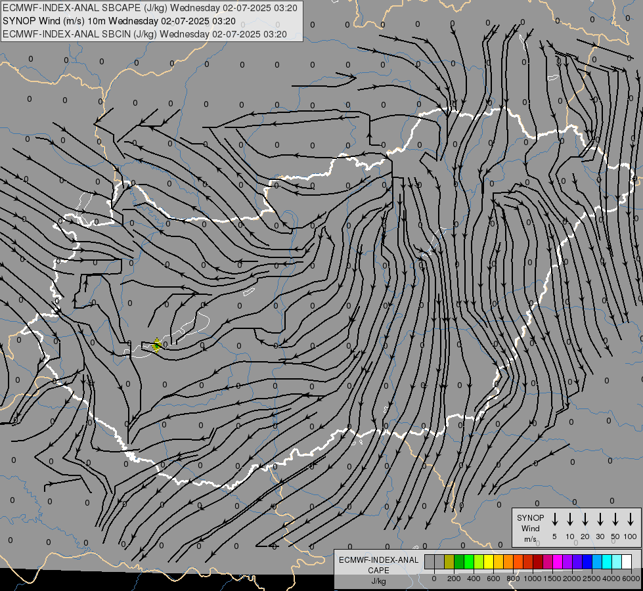
Task: Click the wind arrow above 10 m/s
Action: [569, 519]
